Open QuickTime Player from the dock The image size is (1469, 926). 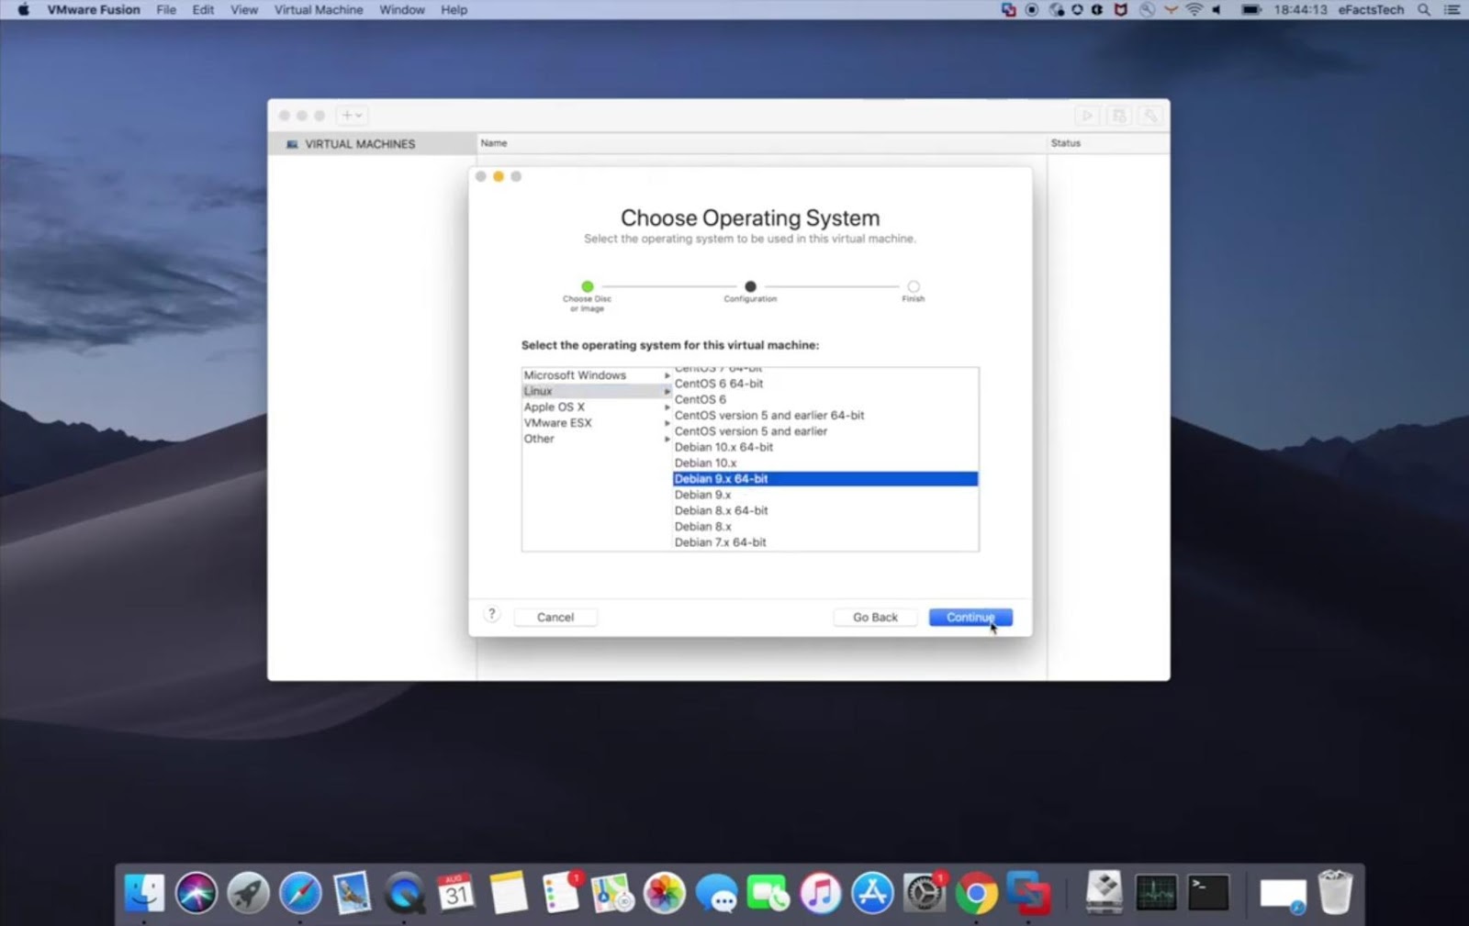click(x=404, y=892)
